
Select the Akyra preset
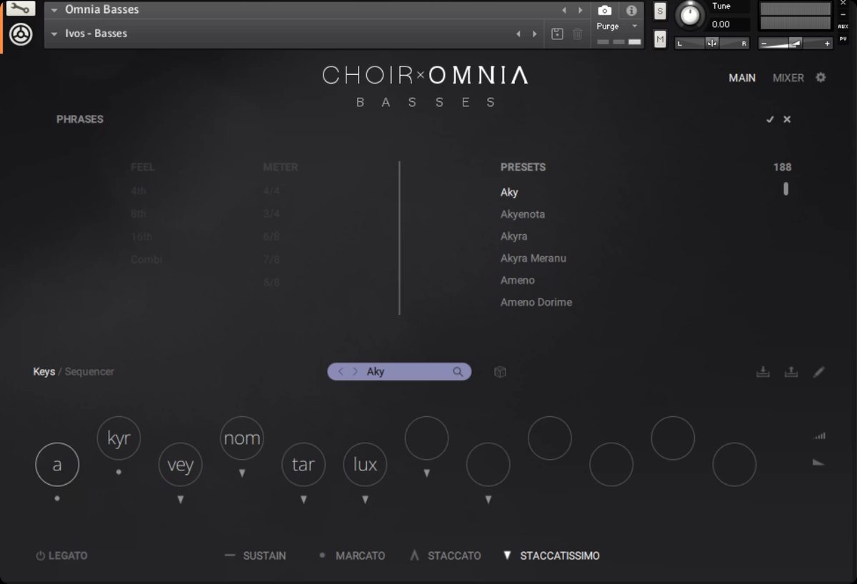pos(514,236)
